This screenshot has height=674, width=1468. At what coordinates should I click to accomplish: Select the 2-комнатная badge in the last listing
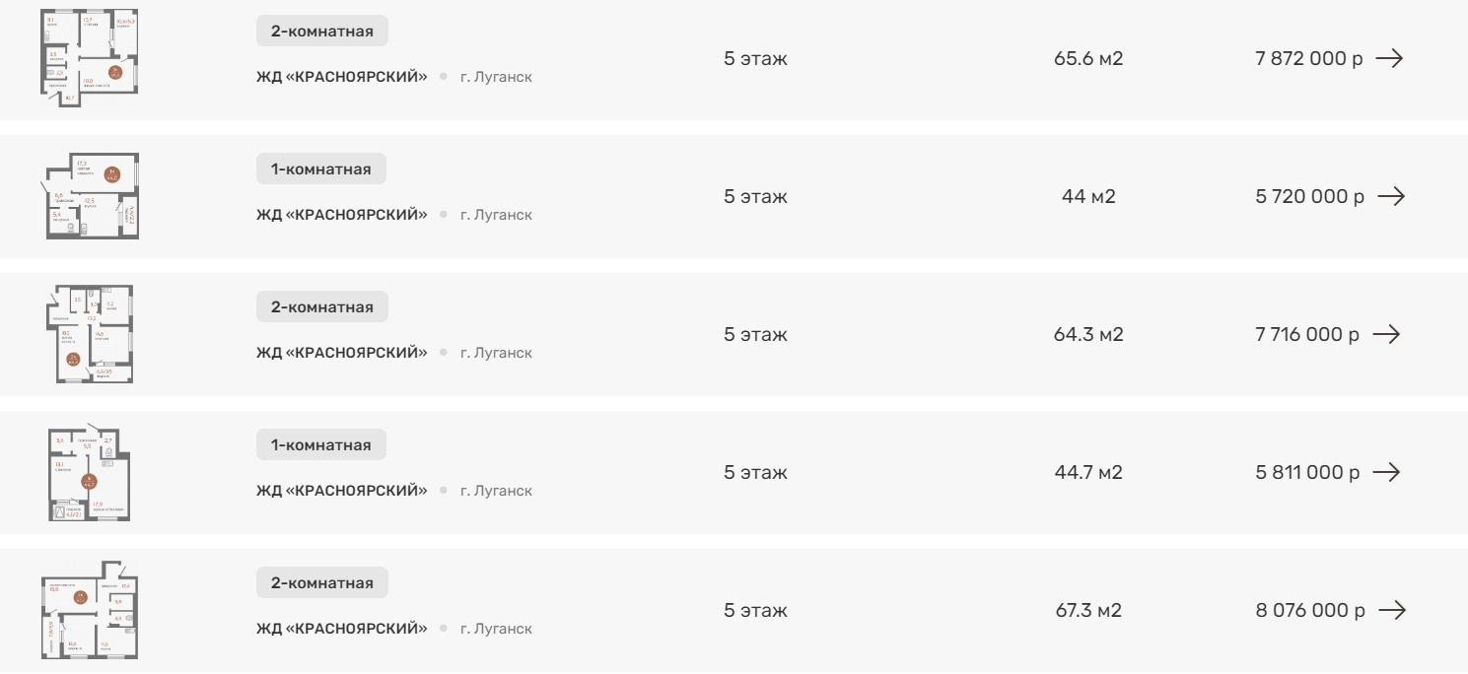coord(322,583)
